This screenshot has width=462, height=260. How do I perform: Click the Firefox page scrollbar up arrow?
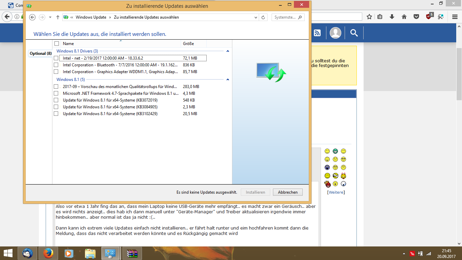pos(459,26)
